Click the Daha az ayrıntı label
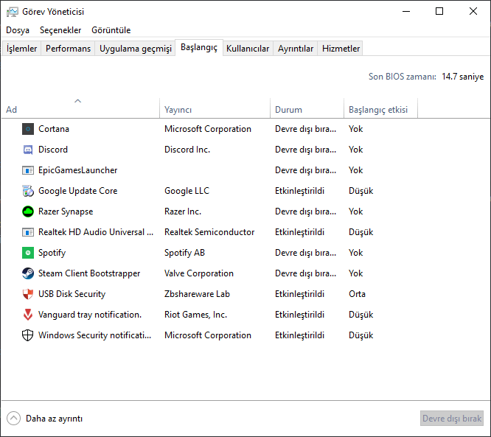 click(54, 419)
